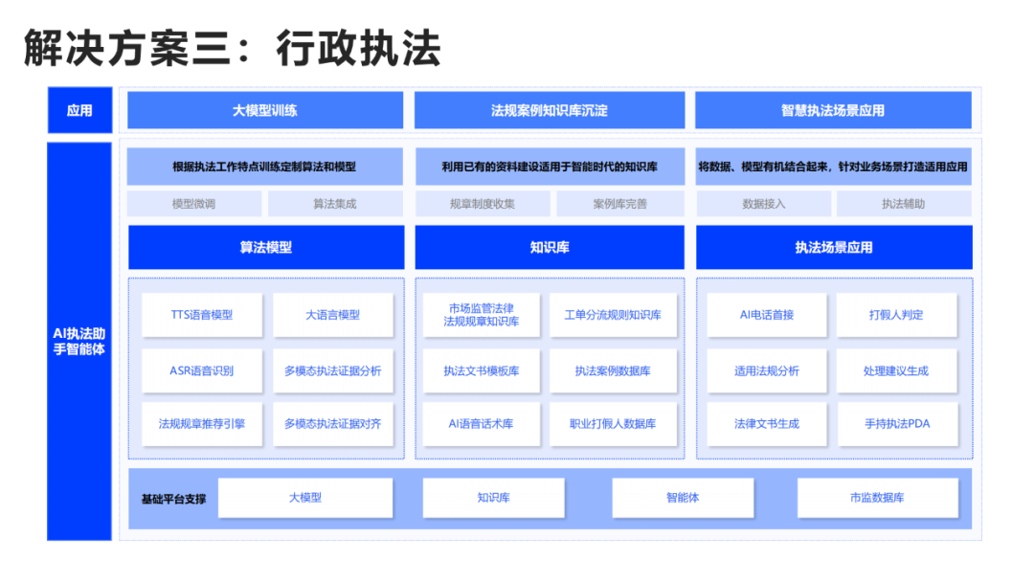Select the AI语音话术库 card
Screen dimensions: 1034x582
click(x=482, y=424)
